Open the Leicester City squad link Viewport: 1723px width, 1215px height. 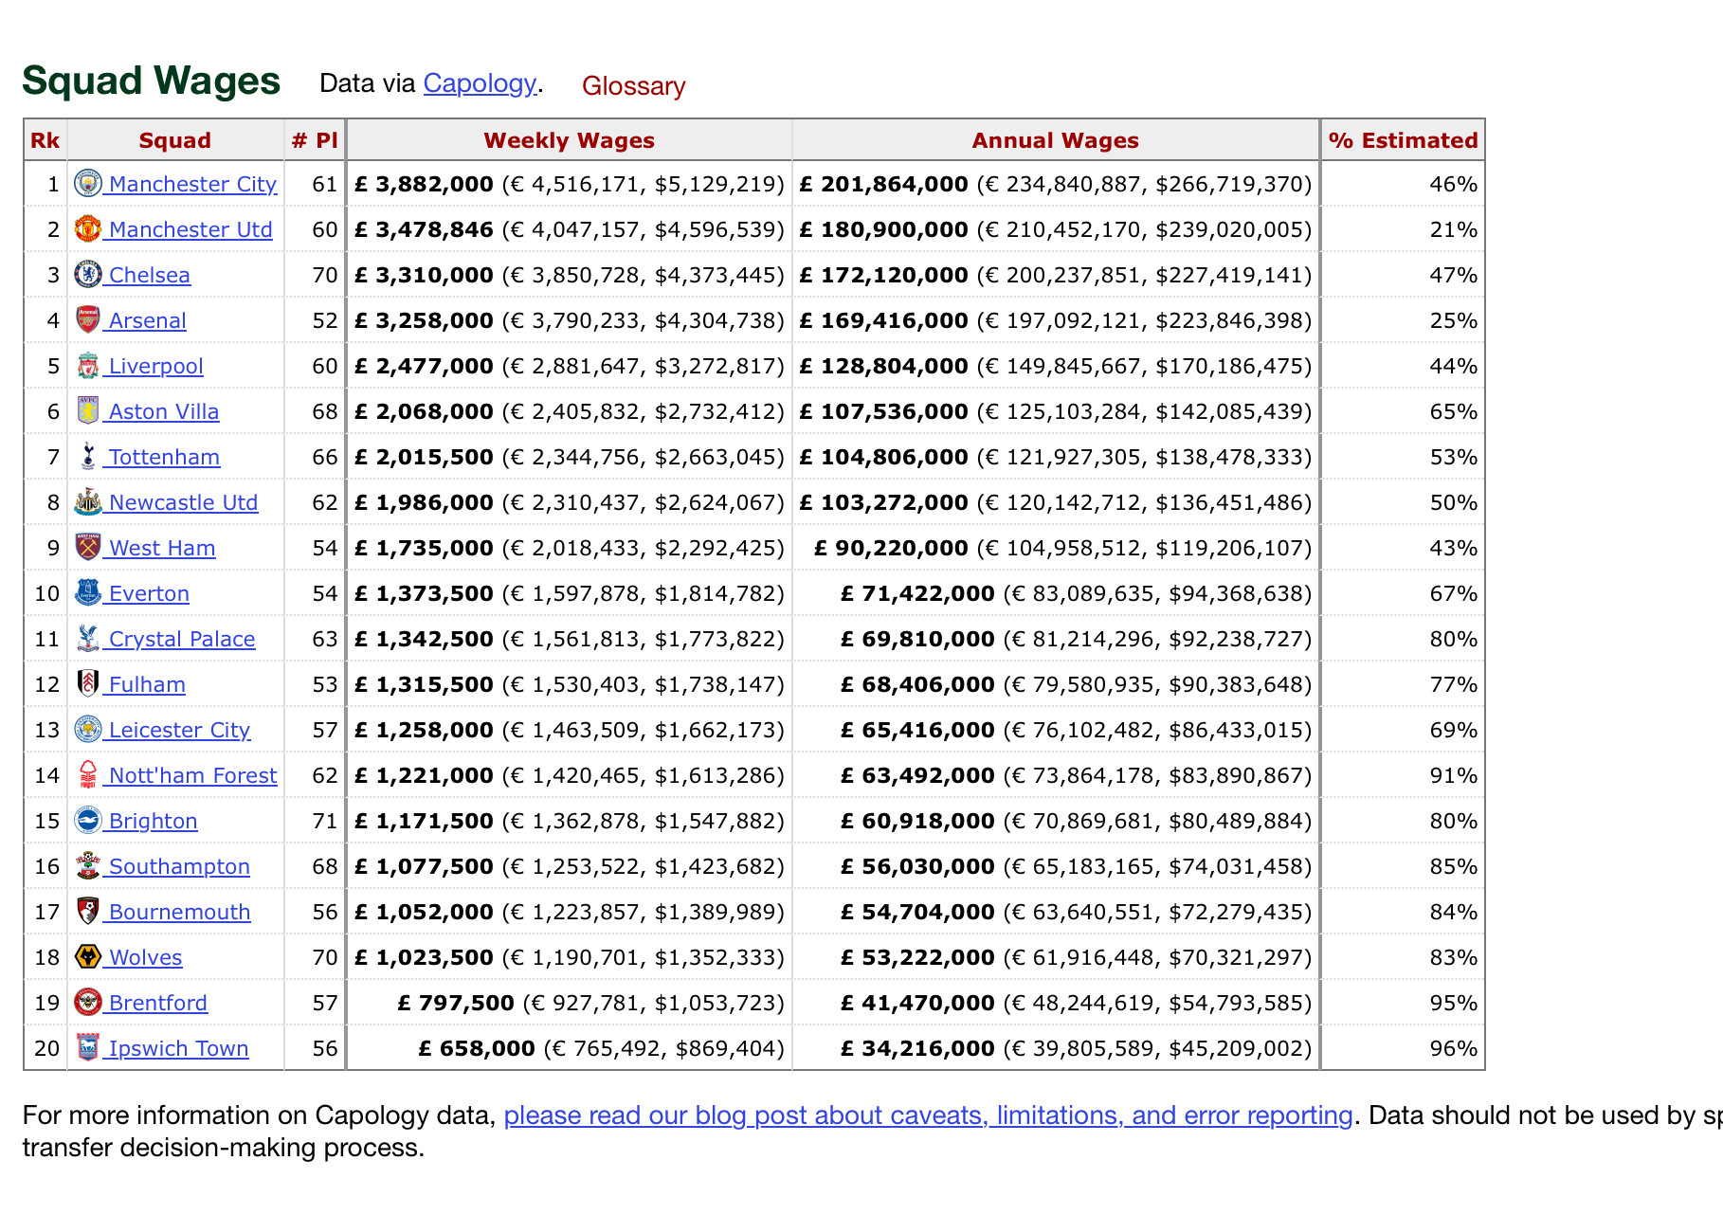(179, 730)
